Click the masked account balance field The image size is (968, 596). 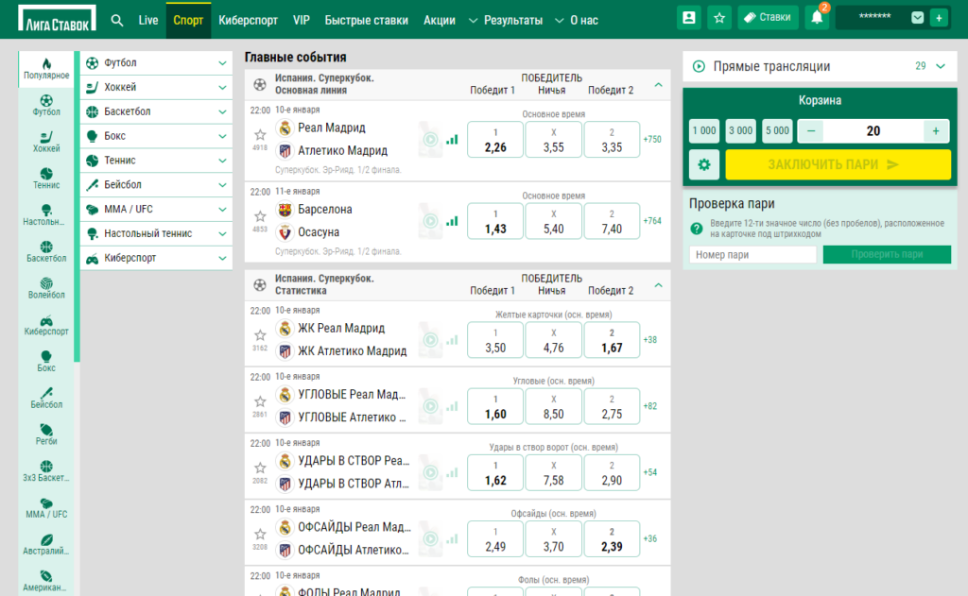click(874, 17)
